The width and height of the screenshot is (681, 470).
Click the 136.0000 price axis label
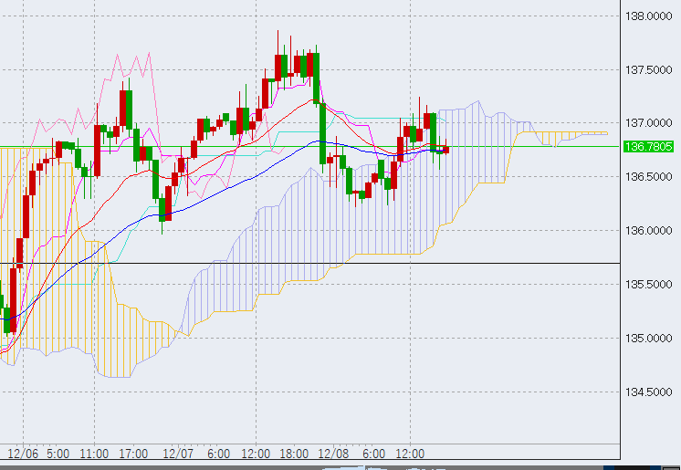(648, 231)
